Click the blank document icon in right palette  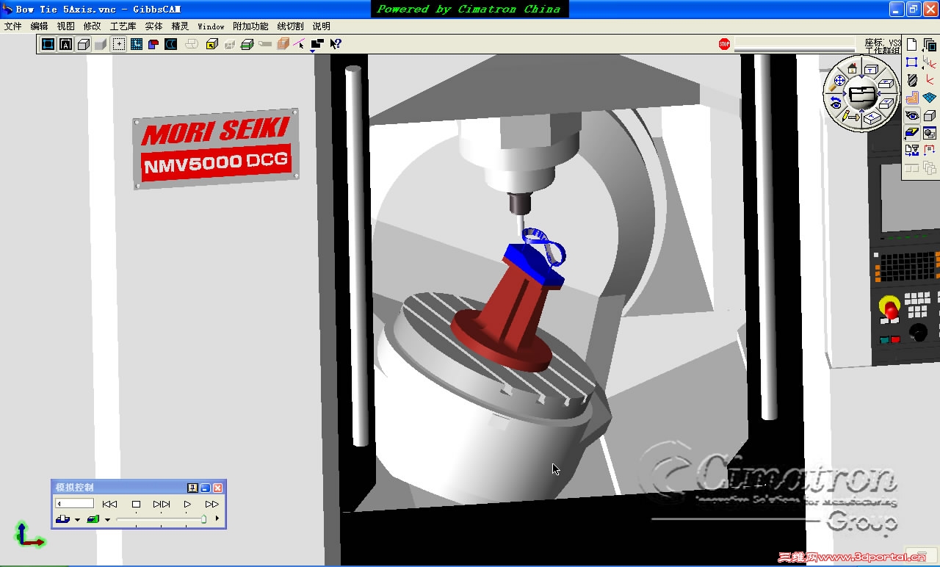[911, 45]
